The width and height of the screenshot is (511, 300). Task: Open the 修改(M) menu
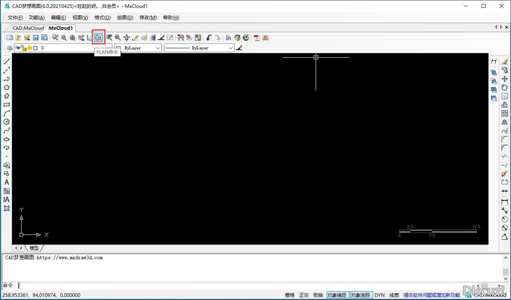pyautogui.click(x=148, y=18)
